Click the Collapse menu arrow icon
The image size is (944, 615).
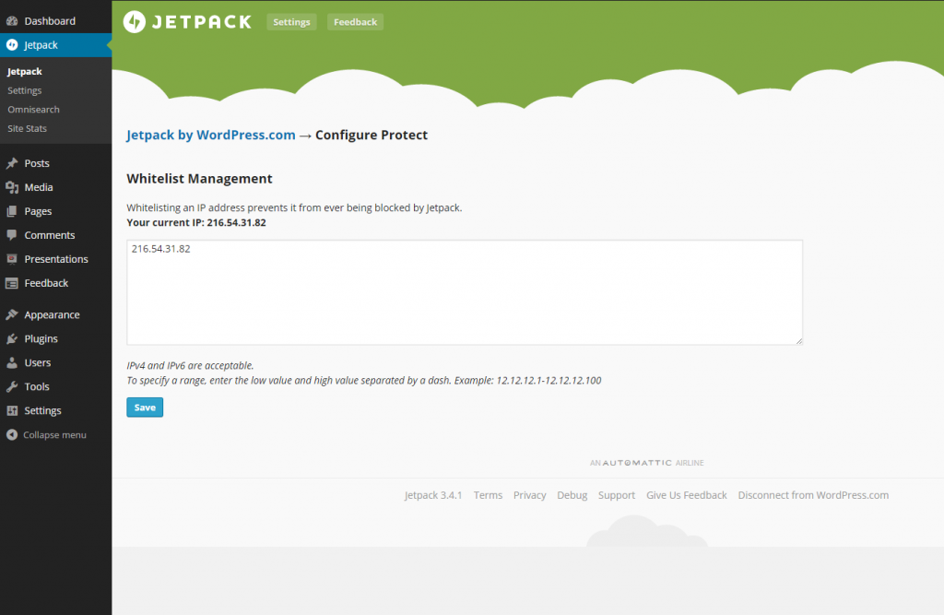click(x=12, y=435)
